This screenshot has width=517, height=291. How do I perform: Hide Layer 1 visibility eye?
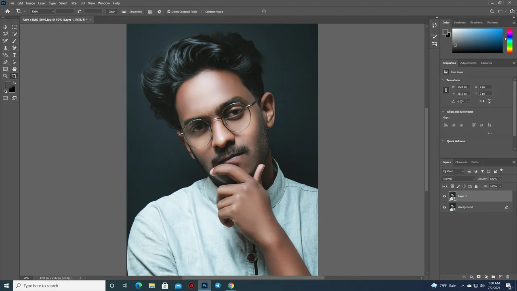coord(444,196)
